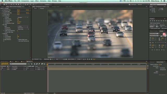Toggle Background option in Motion Sketch

click(159, 70)
